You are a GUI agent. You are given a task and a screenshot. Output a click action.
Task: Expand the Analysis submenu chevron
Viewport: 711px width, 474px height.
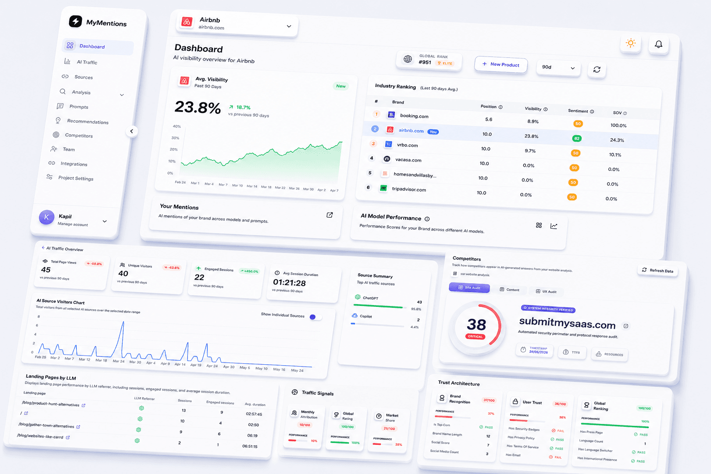click(122, 95)
